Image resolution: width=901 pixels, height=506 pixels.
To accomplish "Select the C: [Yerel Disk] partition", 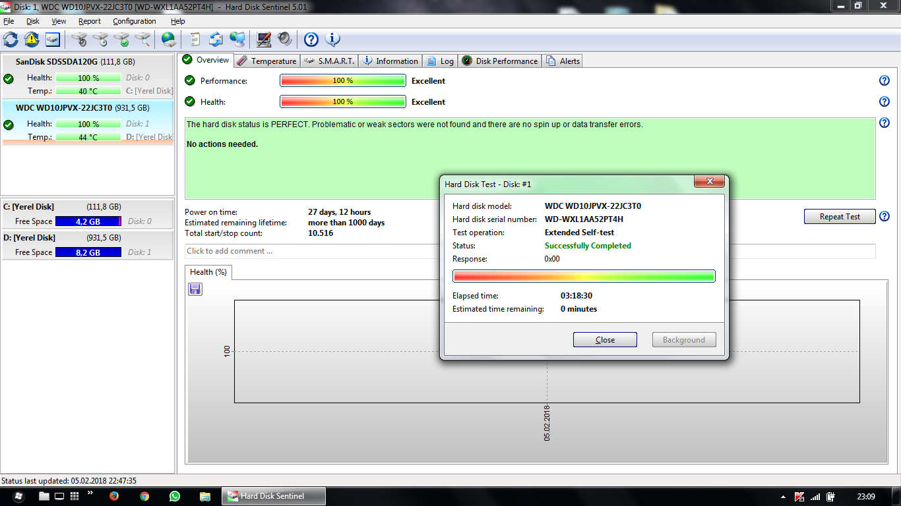I will [x=88, y=214].
